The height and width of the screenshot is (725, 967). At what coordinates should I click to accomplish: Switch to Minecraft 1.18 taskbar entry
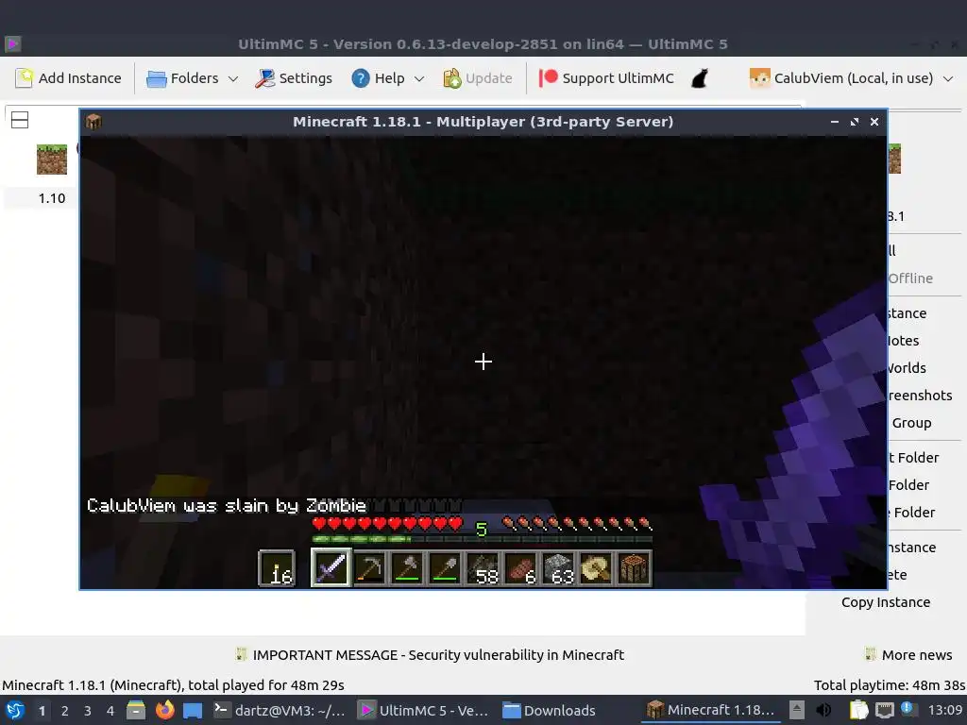(x=710, y=710)
